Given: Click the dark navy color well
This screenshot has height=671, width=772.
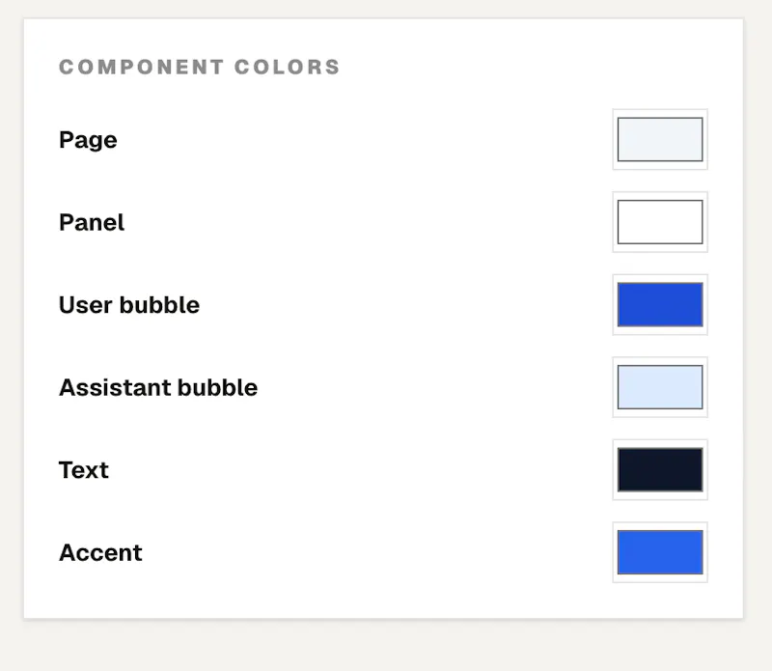Looking at the screenshot, I should [x=660, y=469].
